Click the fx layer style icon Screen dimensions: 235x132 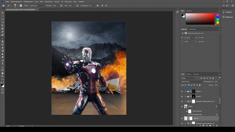point(200,125)
